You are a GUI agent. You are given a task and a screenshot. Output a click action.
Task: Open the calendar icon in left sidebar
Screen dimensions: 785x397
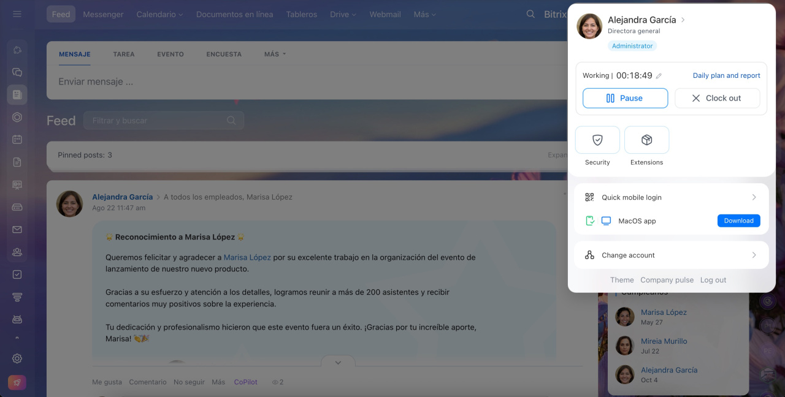17,140
